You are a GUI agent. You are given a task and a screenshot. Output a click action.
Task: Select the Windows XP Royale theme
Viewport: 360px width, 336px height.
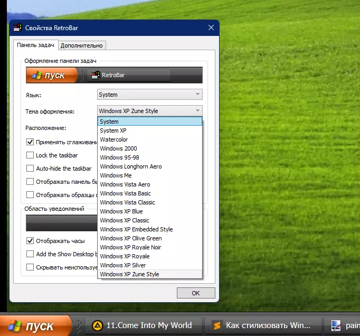(150, 256)
